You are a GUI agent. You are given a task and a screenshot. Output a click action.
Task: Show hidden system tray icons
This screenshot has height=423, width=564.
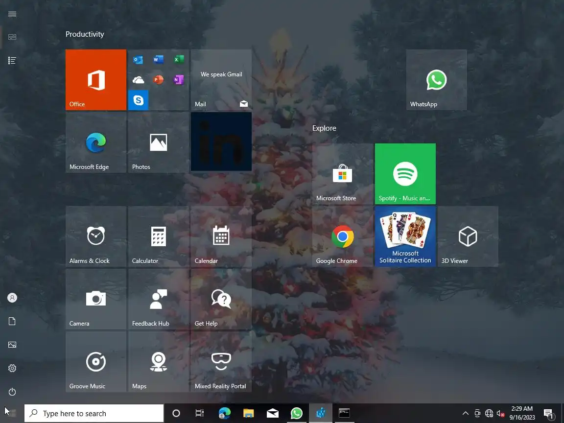click(x=465, y=413)
